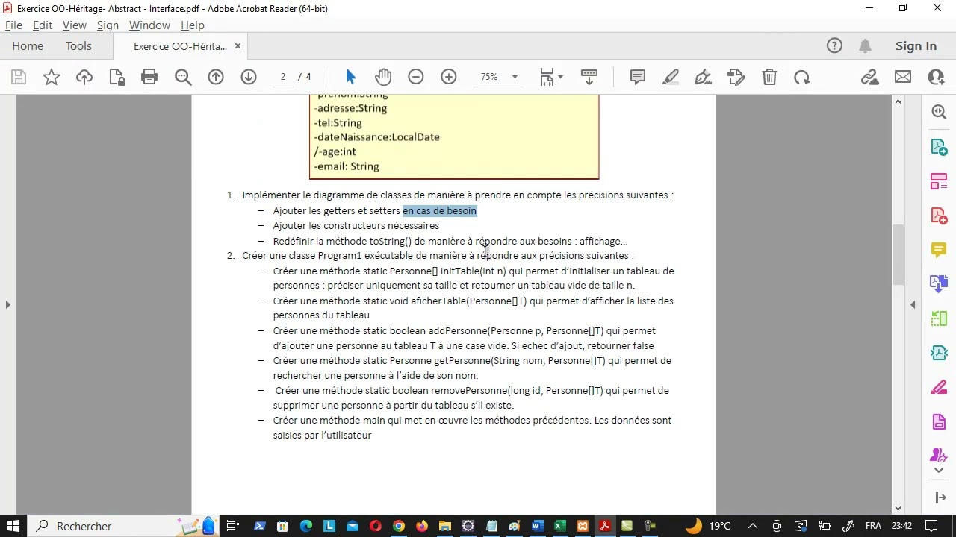Click the Export PDF right pane icon

939,147
